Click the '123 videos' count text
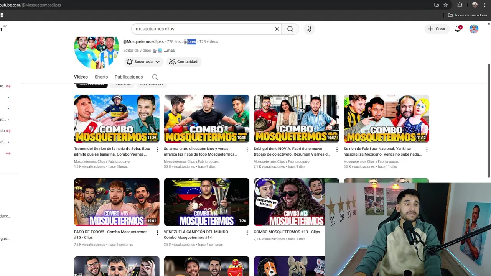The width and height of the screenshot is (491, 276). (209, 41)
